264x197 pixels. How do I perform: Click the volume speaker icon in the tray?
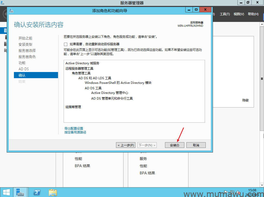pyautogui.click(x=237, y=192)
